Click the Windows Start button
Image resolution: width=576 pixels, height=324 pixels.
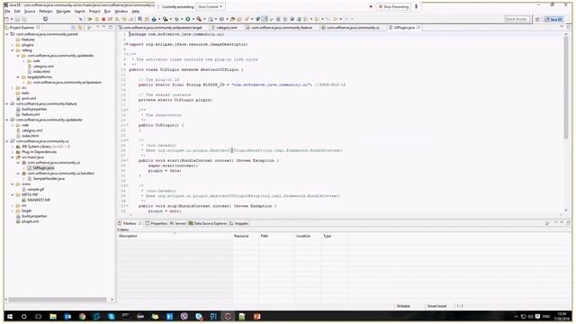coord(10,316)
